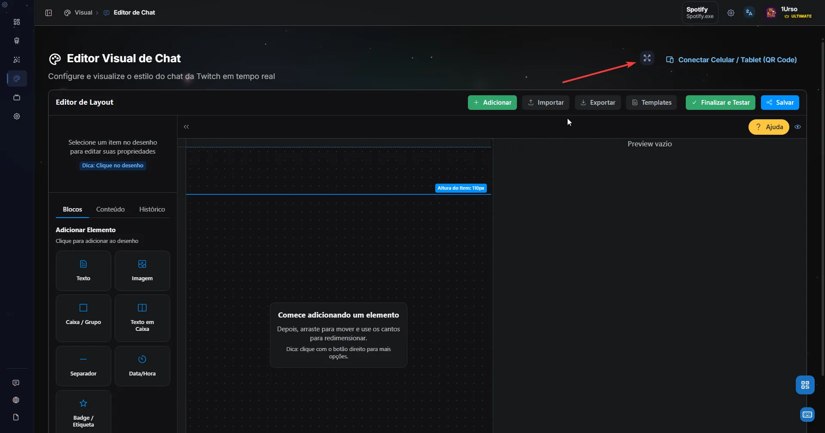
Task: Select the Imagem element block
Action: (142, 270)
